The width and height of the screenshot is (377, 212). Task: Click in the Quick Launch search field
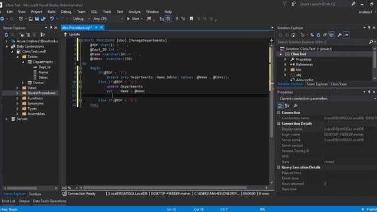click(325, 4)
